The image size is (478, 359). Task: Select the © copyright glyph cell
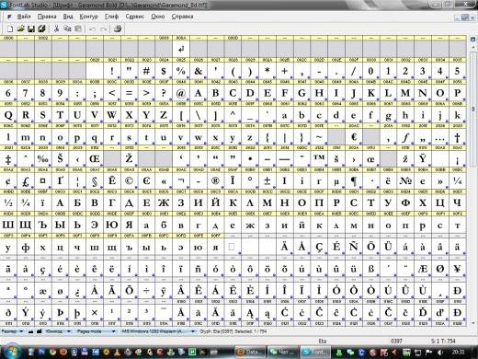129,180
